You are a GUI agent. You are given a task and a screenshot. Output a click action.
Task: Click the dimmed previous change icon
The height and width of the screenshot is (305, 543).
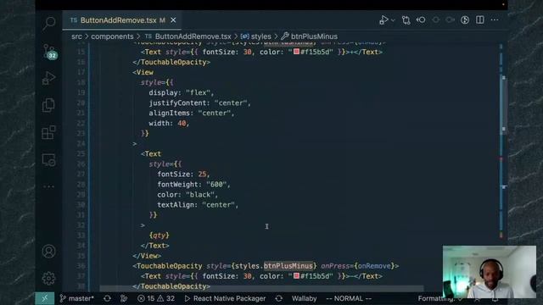(435, 20)
